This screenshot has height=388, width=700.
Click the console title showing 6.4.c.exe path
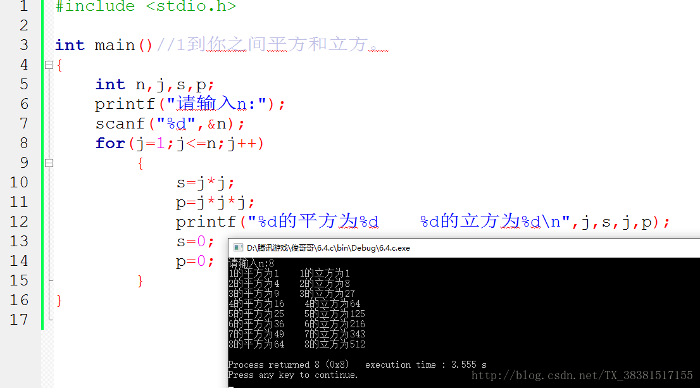point(328,248)
